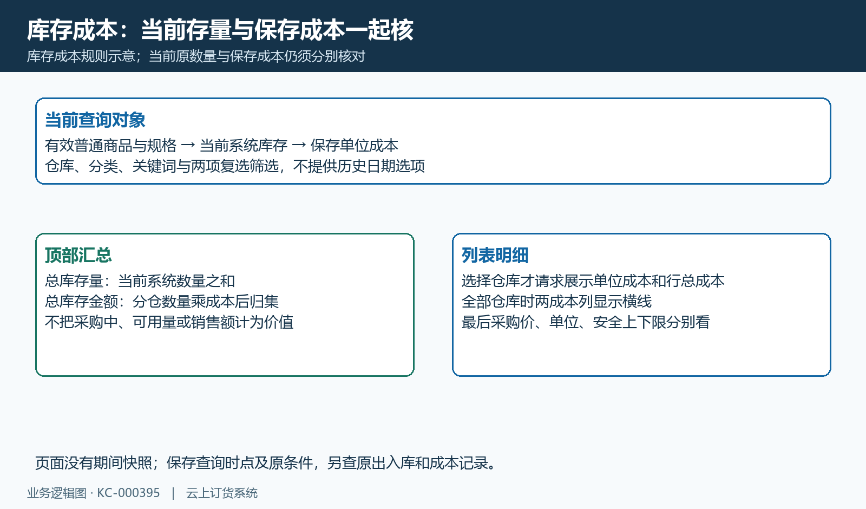
Task: Click the line '选择仓库才请求展示单位成本和行总成本'
Action: click(593, 280)
